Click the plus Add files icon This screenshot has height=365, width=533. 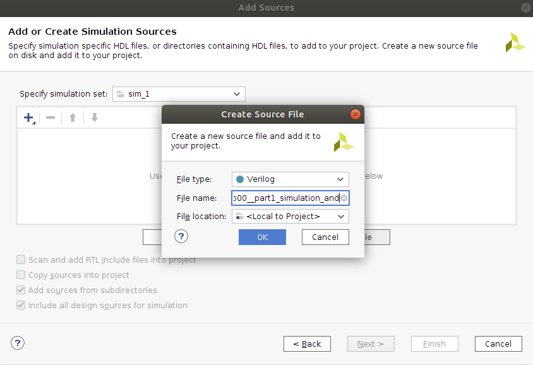click(29, 118)
